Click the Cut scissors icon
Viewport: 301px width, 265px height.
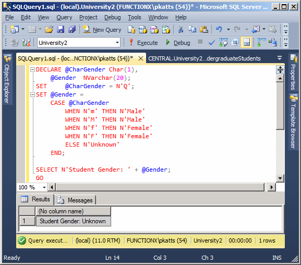tap(180, 29)
